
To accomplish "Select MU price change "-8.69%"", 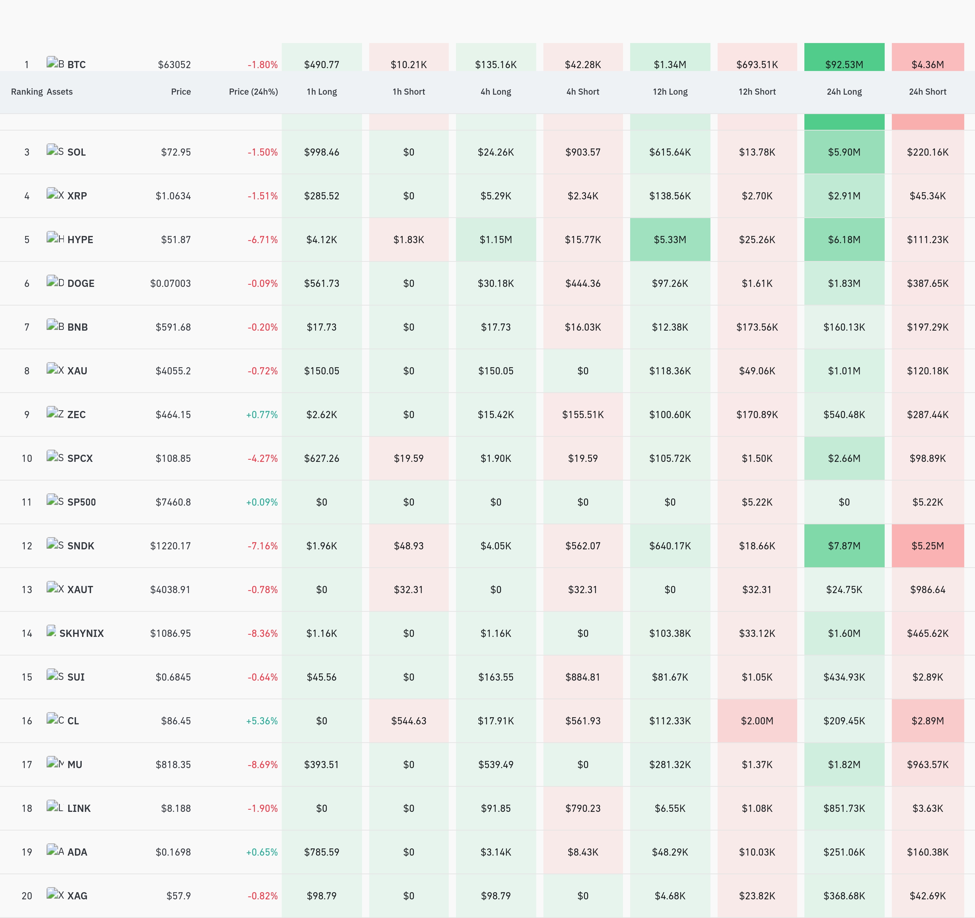I will 263,765.
